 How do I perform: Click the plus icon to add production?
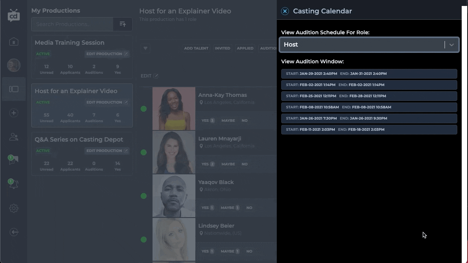click(14, 113)
